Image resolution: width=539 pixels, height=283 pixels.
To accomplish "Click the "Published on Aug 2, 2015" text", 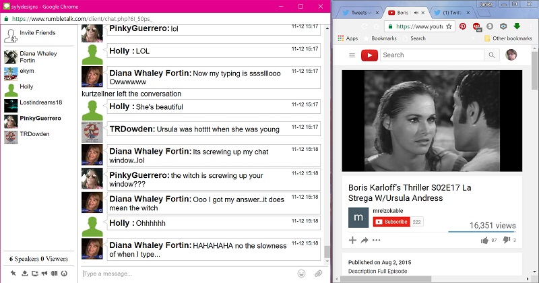I will click(379, 262).
